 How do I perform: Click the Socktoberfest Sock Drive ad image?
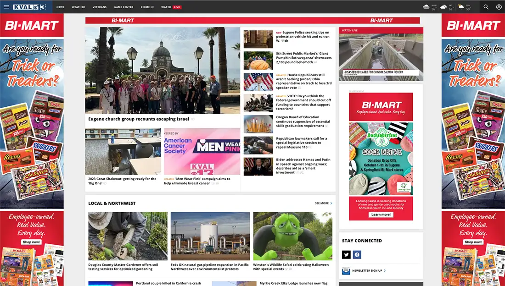(381, 159)
